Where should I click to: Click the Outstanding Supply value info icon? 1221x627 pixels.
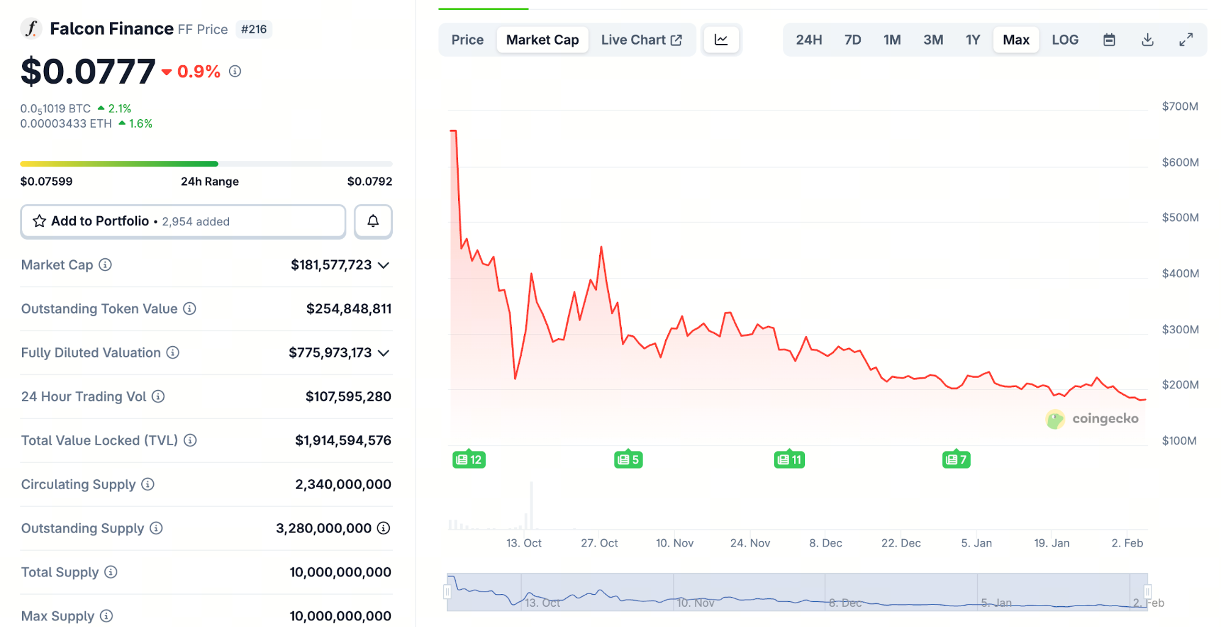click(x=384, y=528)
